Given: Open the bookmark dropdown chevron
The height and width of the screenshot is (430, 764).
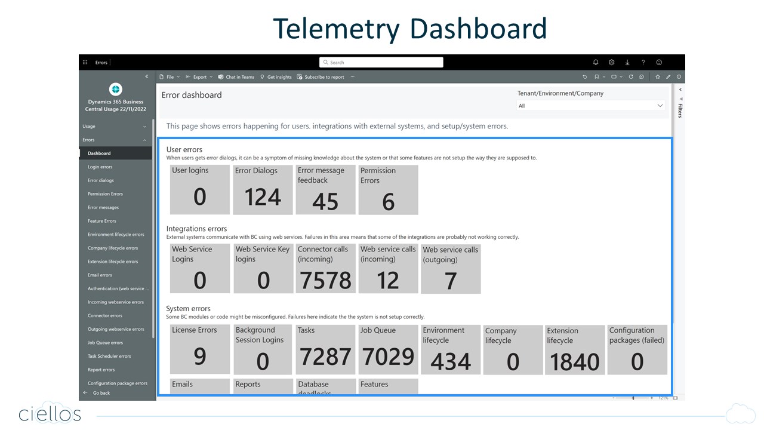Looking at the screenshot, I should (604, 77).
